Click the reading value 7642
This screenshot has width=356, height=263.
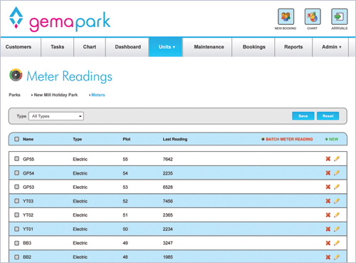tap(168, 159)
